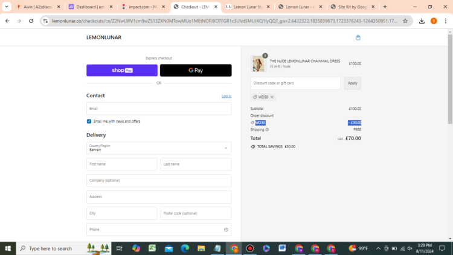Screen dimensions: 453x255
Task: Open the shopping cart bag icon
Action: click(358, 37)
